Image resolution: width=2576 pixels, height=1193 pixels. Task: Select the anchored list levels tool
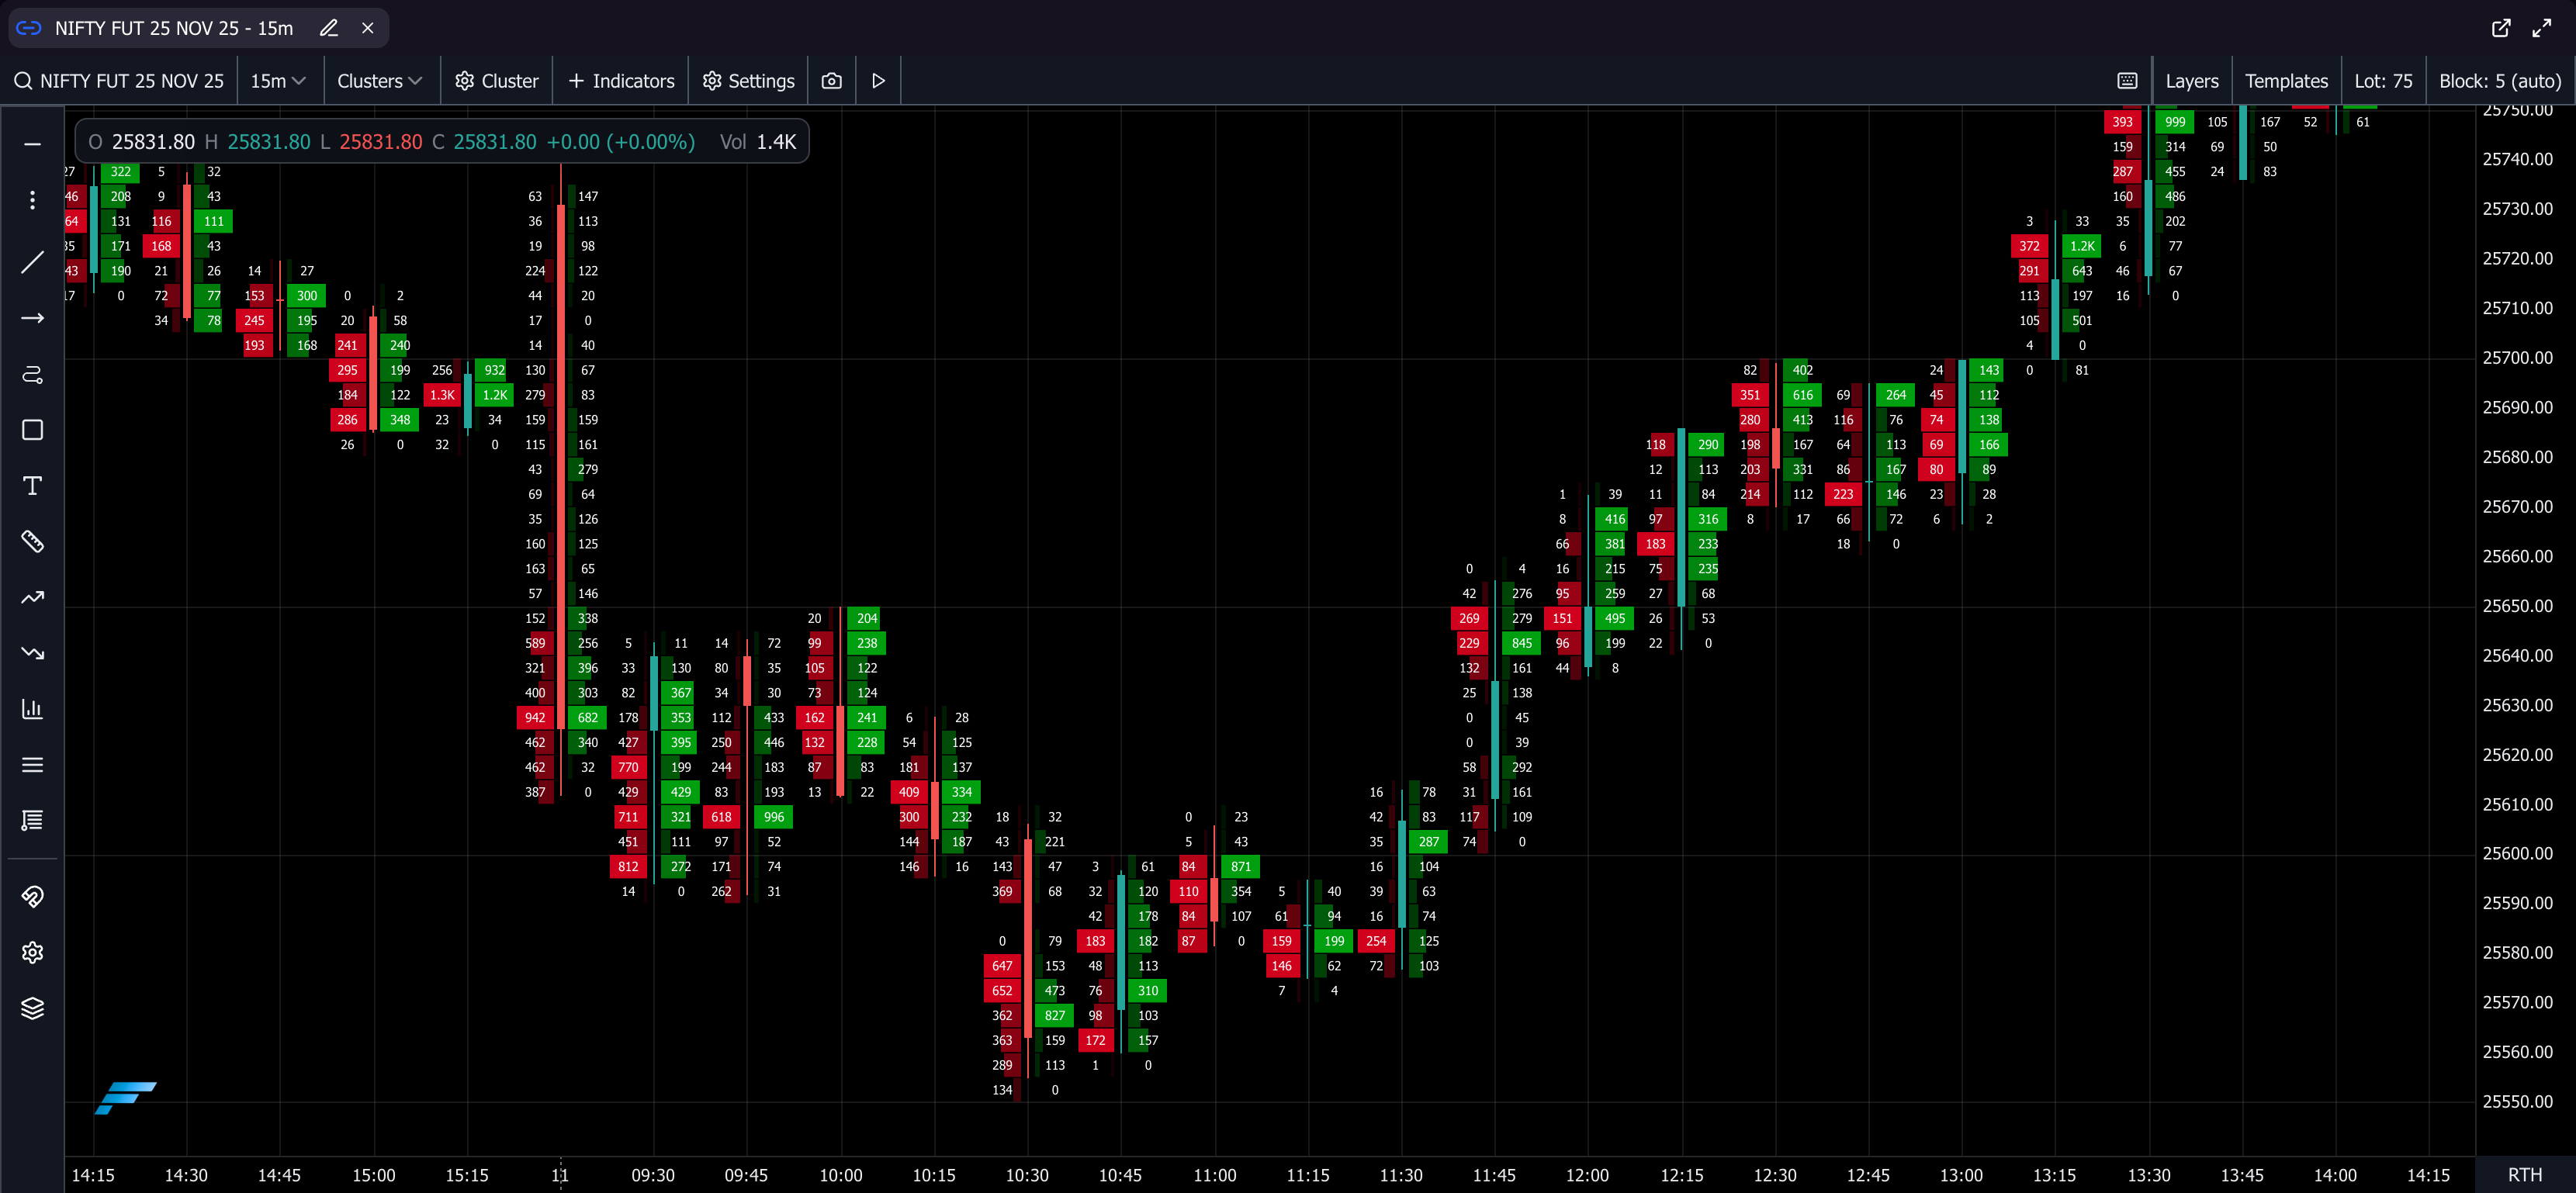33,821
